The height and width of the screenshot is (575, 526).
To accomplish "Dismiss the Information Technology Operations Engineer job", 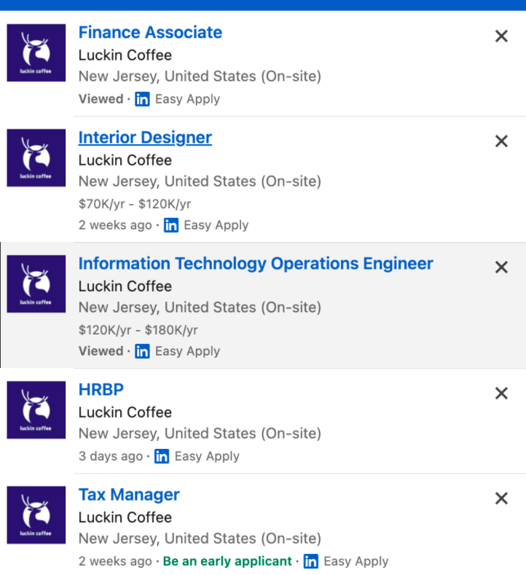I will [501, 267].
